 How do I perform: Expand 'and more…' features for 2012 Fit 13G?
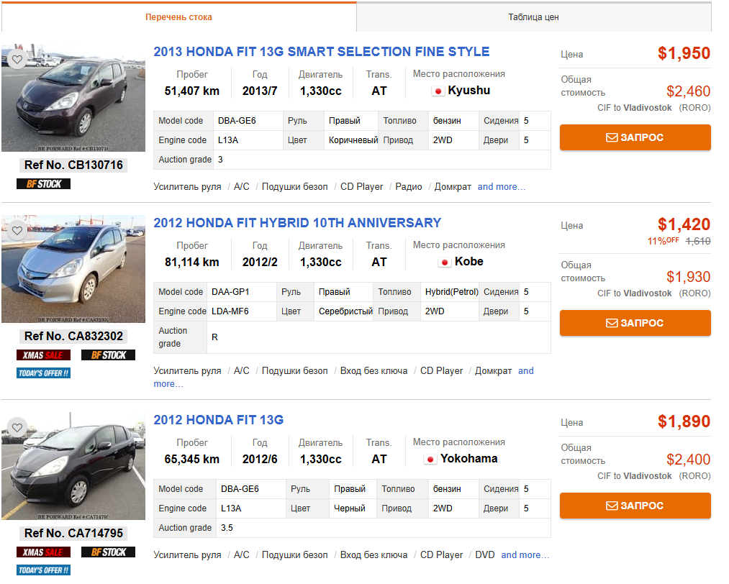pyautogui.click(x=525, y=555)
